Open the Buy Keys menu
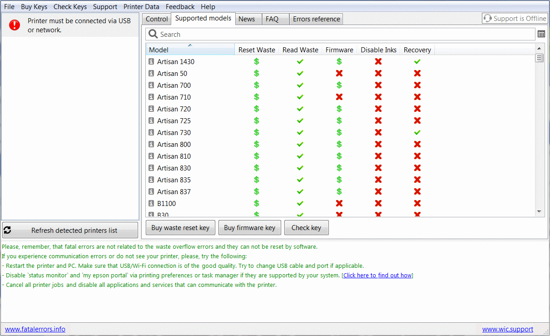Image resolution: width=550 pixels, height=336 pixels. (34, 7)
